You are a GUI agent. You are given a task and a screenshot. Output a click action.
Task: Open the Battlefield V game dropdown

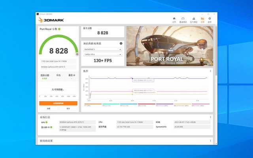pyautogui.click(x=102, y=49)
